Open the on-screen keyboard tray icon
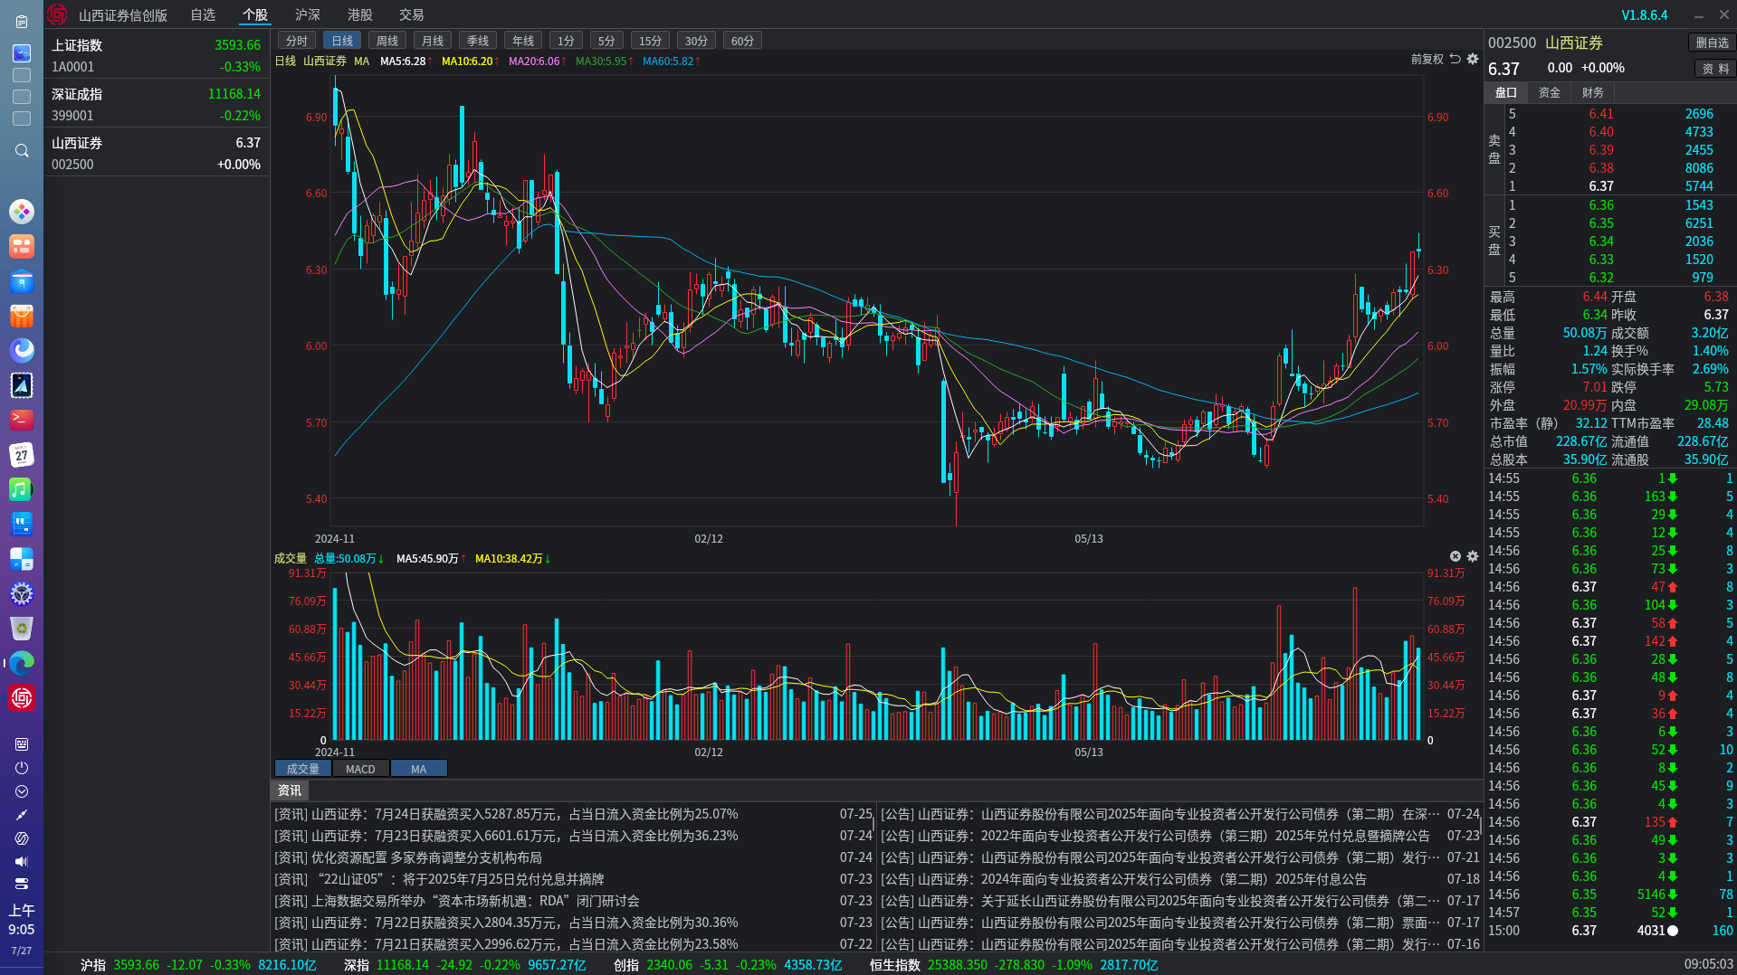Viewport: 1737px width, 975px height. pos(22,743)
